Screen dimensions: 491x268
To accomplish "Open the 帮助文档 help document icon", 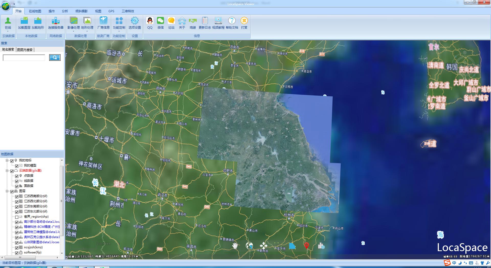I will (232, 21).
